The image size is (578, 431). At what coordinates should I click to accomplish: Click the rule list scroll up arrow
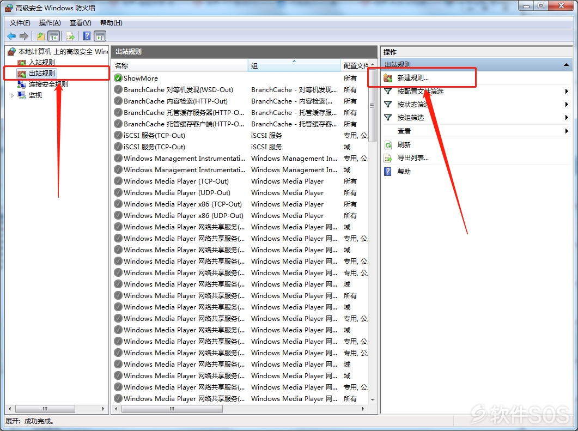tap(372, 64)
